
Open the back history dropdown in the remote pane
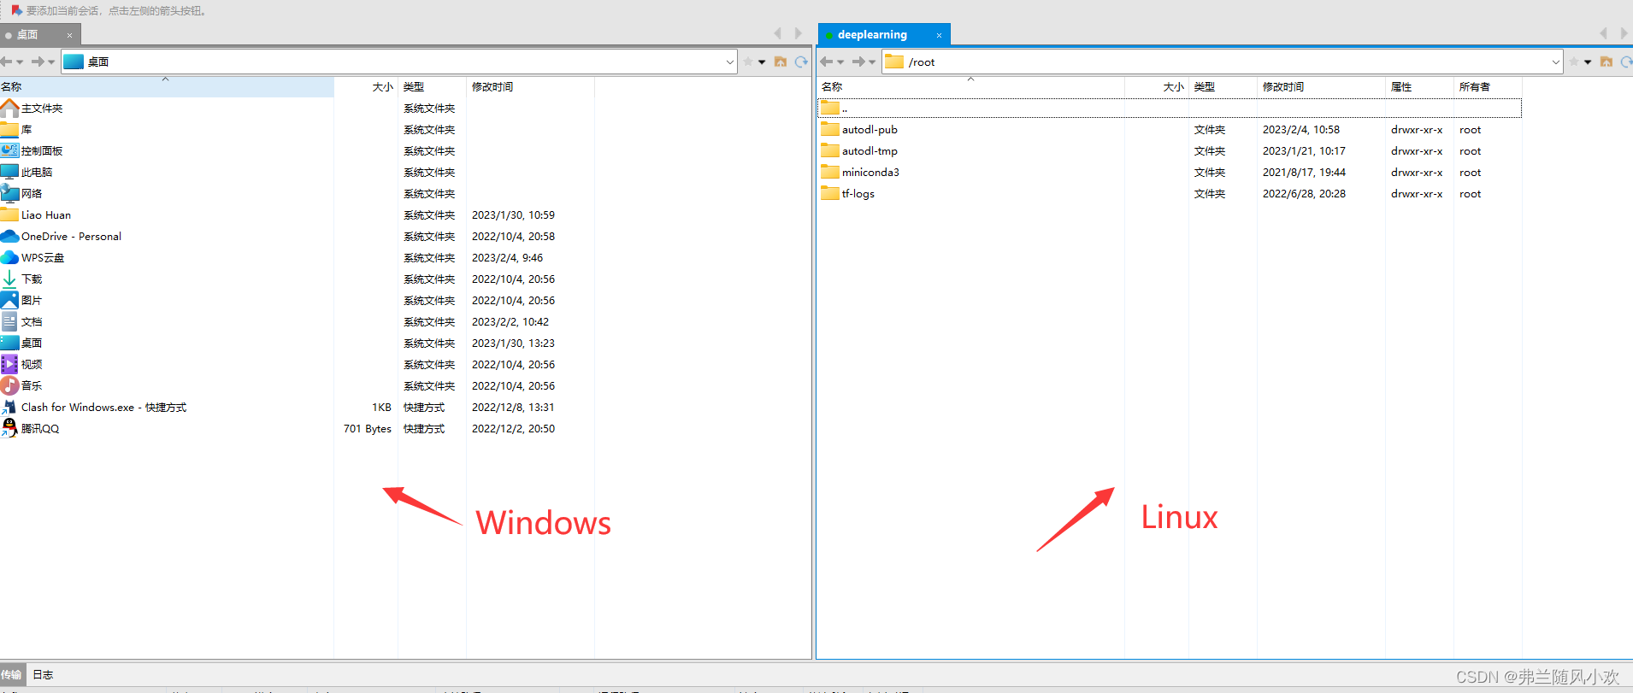(840, 62)
